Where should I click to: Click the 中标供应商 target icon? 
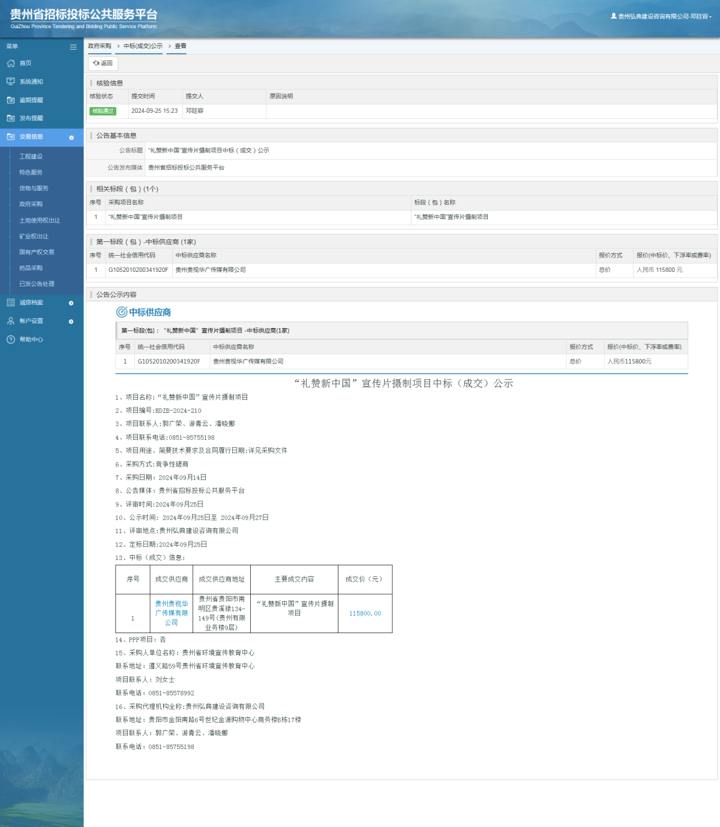tap(121, 312)
